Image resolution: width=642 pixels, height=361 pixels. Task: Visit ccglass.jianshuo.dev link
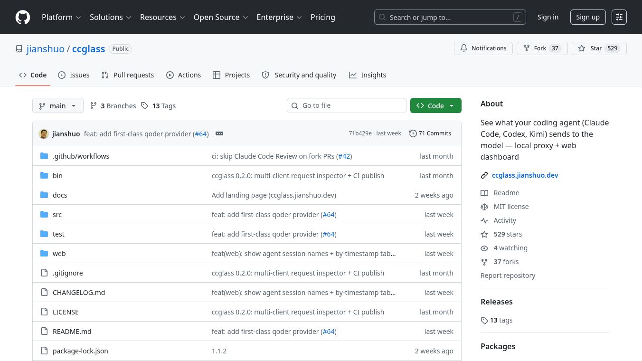pyautogui.click(x=525, y=175)
